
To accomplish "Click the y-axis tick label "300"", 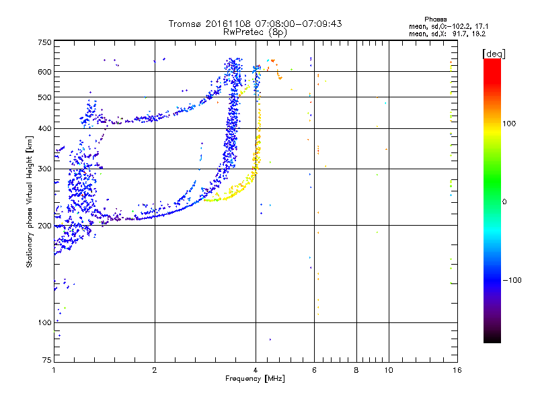I will [44, 169].
